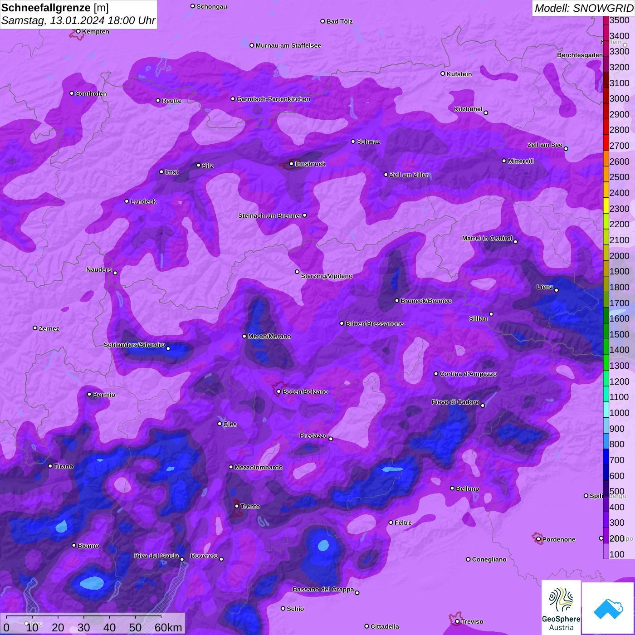Click the 'Matrei in Osttirol' label
635x635 pixels.
(487, 238)
